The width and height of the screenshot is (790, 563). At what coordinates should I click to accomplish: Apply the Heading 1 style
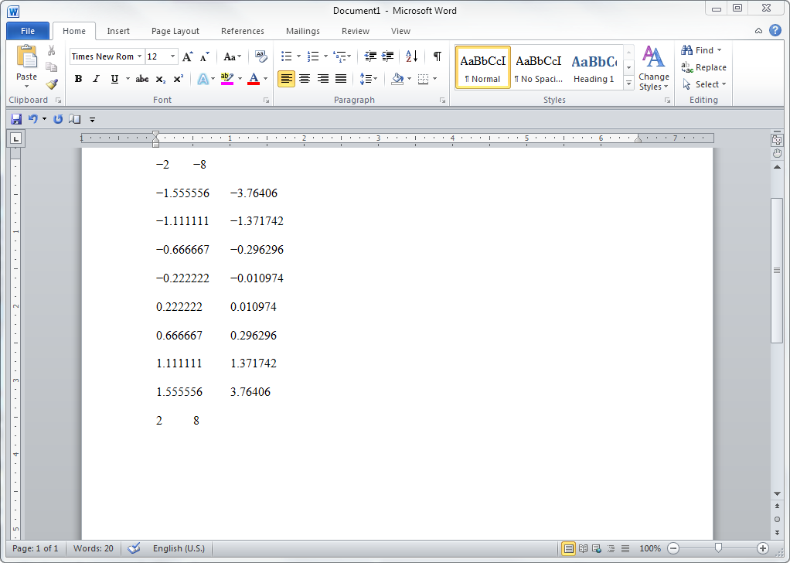point(594,67)
